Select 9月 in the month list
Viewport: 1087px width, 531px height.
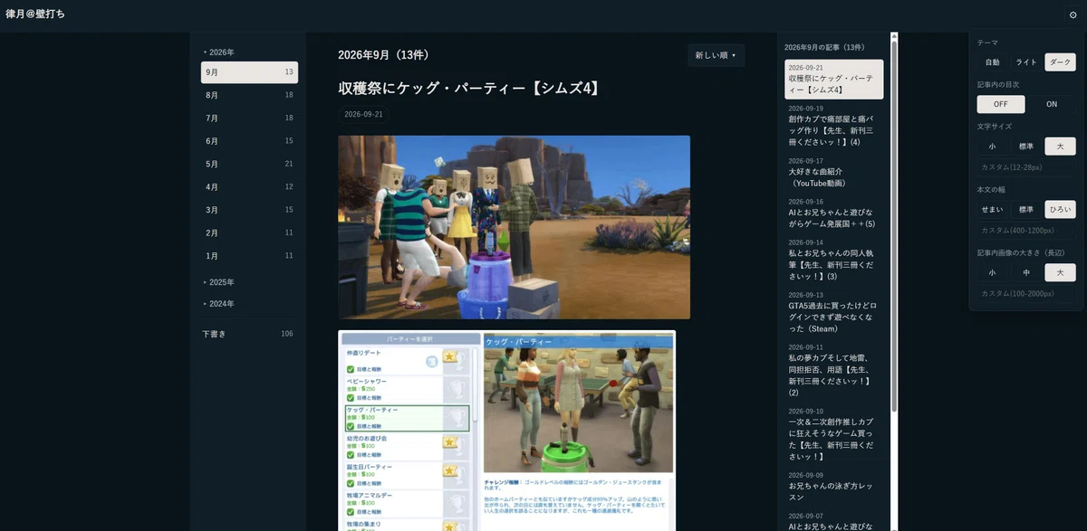[249, 72]
